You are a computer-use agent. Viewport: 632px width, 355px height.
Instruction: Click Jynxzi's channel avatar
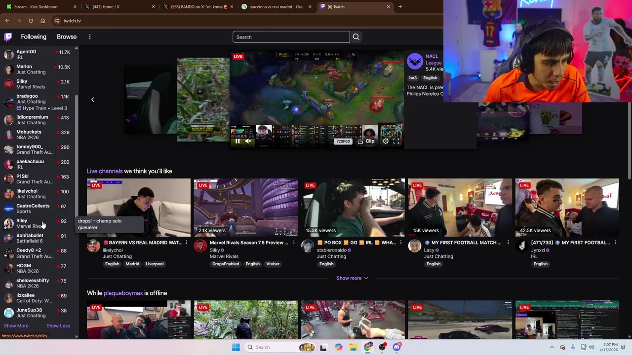tap(522, 246)
